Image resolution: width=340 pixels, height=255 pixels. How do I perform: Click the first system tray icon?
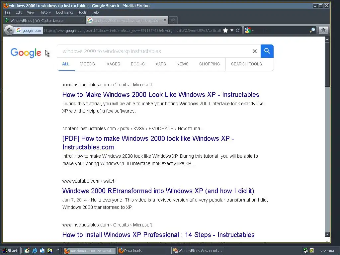coord(306,251)
